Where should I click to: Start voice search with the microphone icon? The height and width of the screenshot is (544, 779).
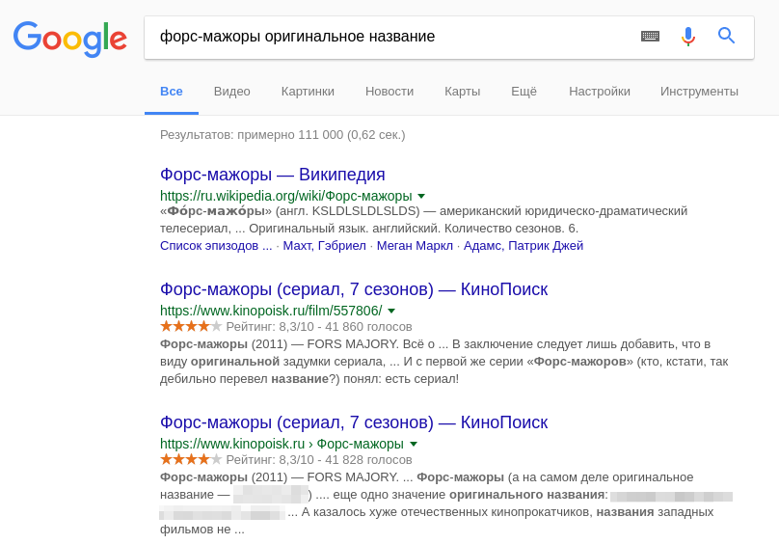pyautogui.click(x=688, y=37)
